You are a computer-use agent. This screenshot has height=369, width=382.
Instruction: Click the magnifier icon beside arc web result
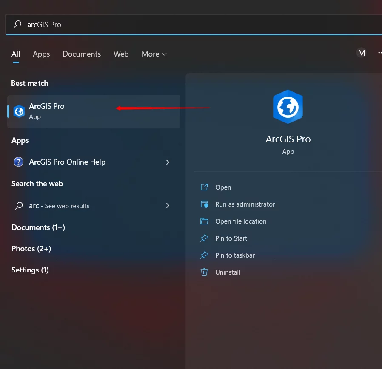(19, 206)
